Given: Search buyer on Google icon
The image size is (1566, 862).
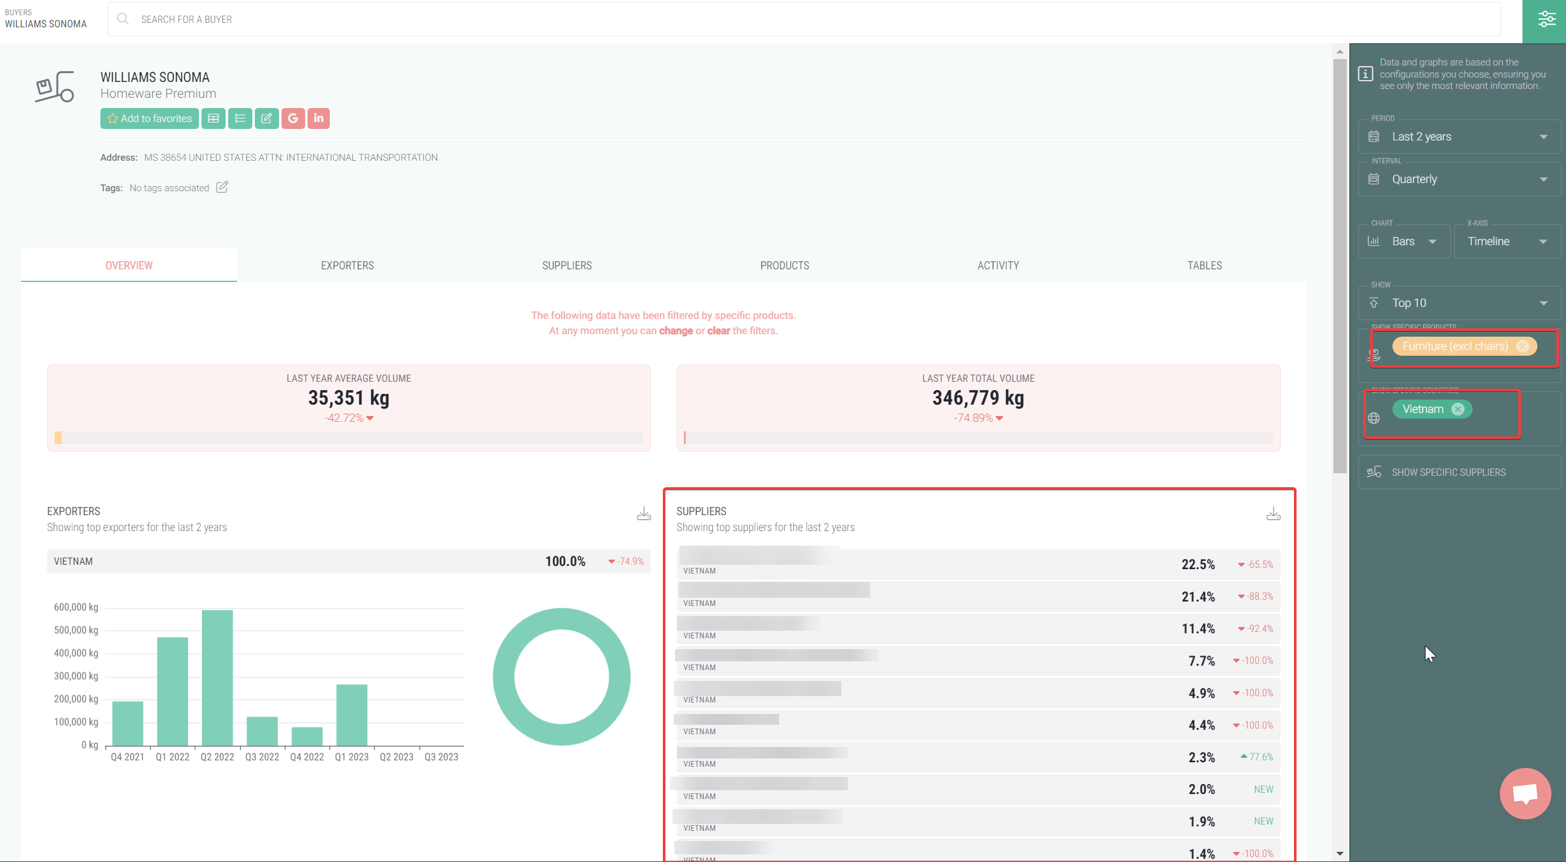Looking at the screenshot, I should (293, 118).
